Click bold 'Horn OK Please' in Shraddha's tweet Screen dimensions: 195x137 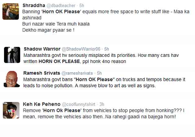(61, 11)
